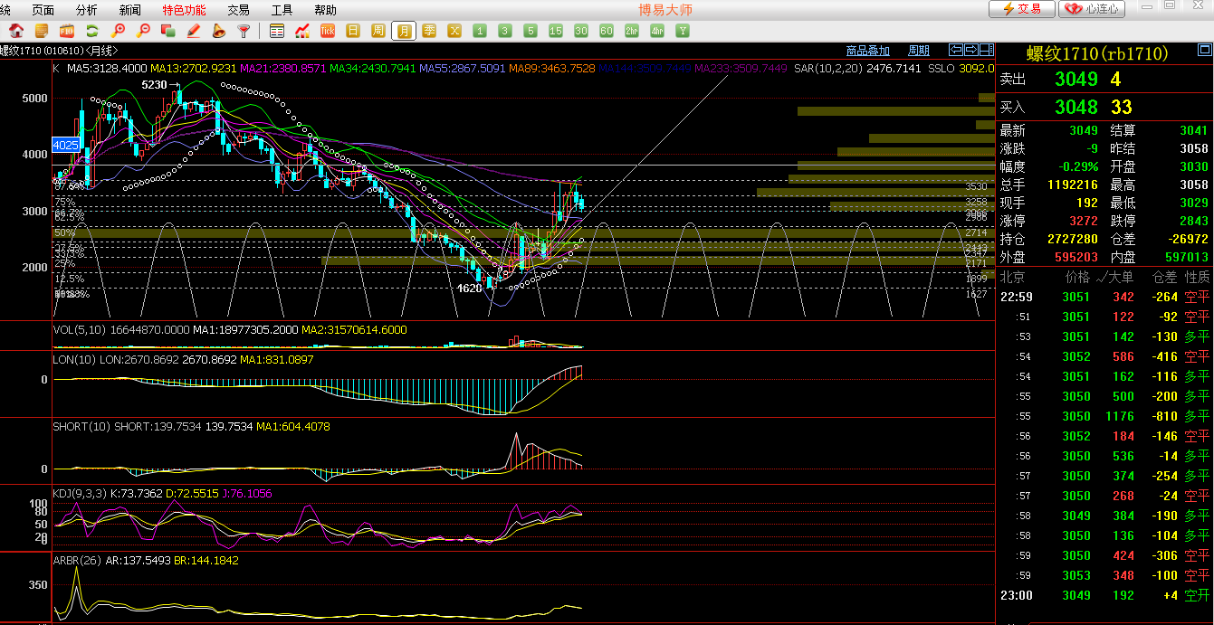Click the SHORT(10) indicator label
The width and height of the screenshot is (1214, 625).
(x=82, y=426)
